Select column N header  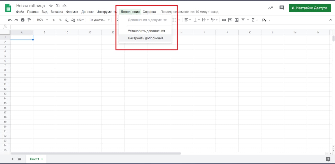click(x=318, y=32)
